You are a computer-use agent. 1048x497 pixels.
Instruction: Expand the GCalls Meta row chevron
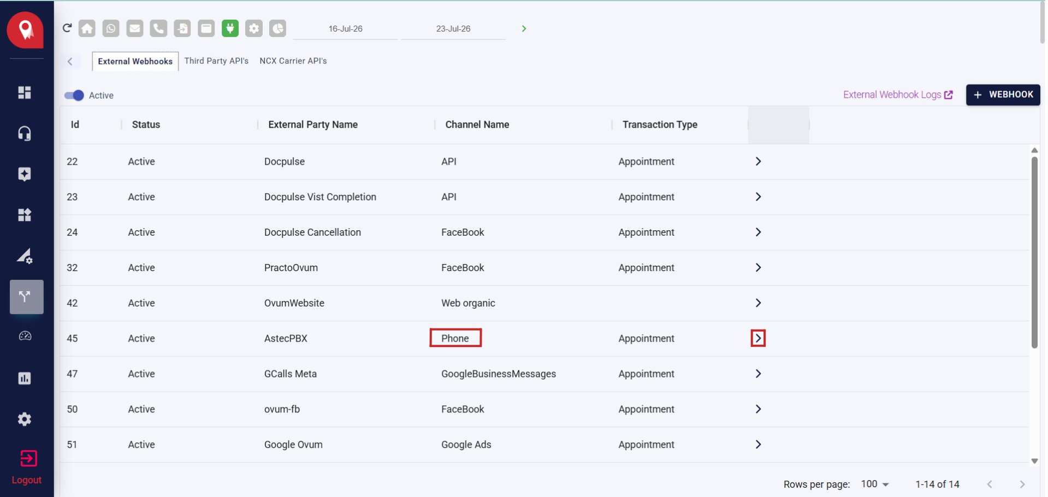(758, 374)
